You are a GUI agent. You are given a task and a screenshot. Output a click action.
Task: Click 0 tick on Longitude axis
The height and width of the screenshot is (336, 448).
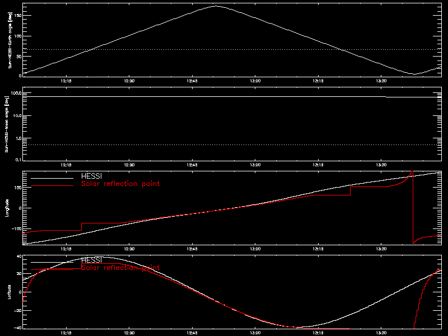(20, 208)
